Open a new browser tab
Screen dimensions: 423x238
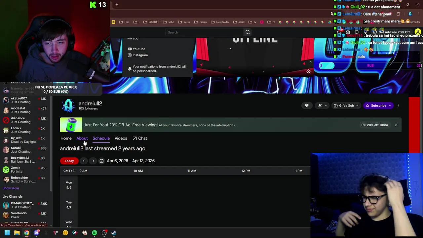(x=117, y=5)
